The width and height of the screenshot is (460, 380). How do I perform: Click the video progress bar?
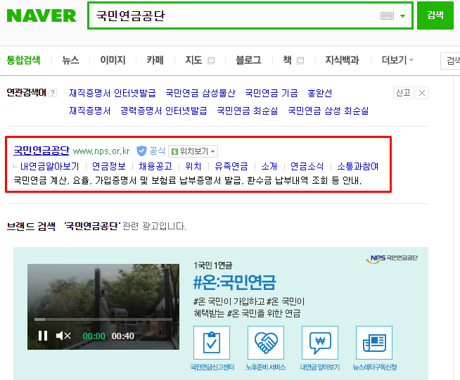[103, 319]
